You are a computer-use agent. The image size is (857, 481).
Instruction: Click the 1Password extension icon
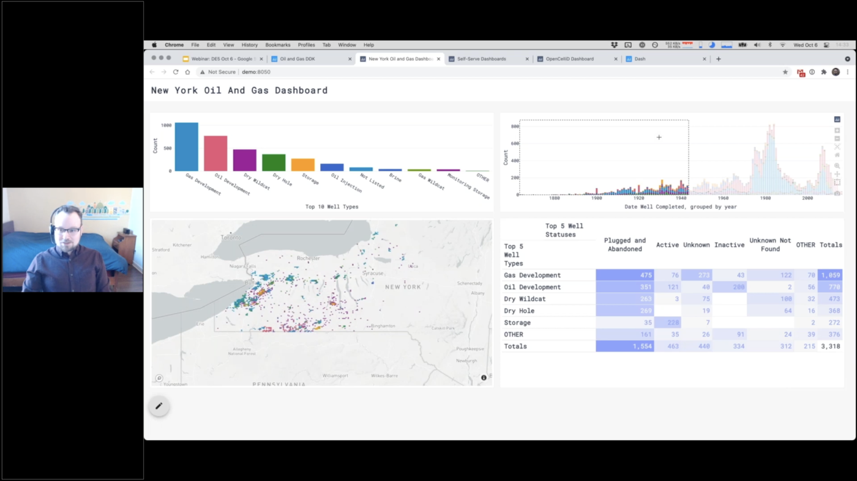812,72
